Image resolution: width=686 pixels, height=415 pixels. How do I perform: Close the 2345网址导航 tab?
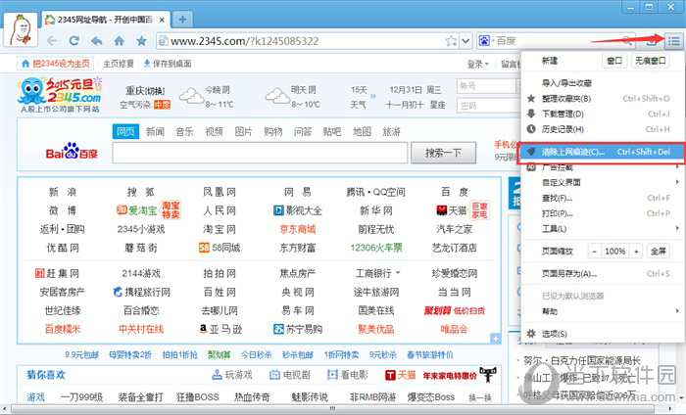162,20
